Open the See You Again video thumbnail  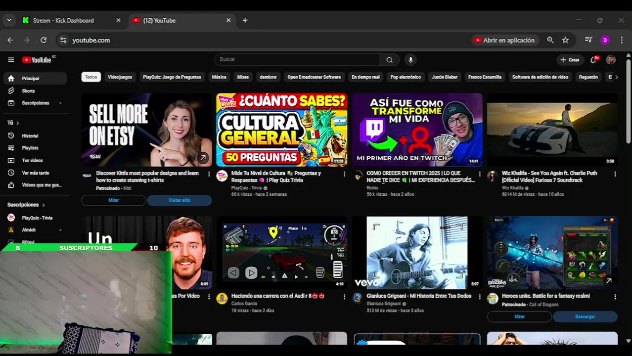pos(552,130)
